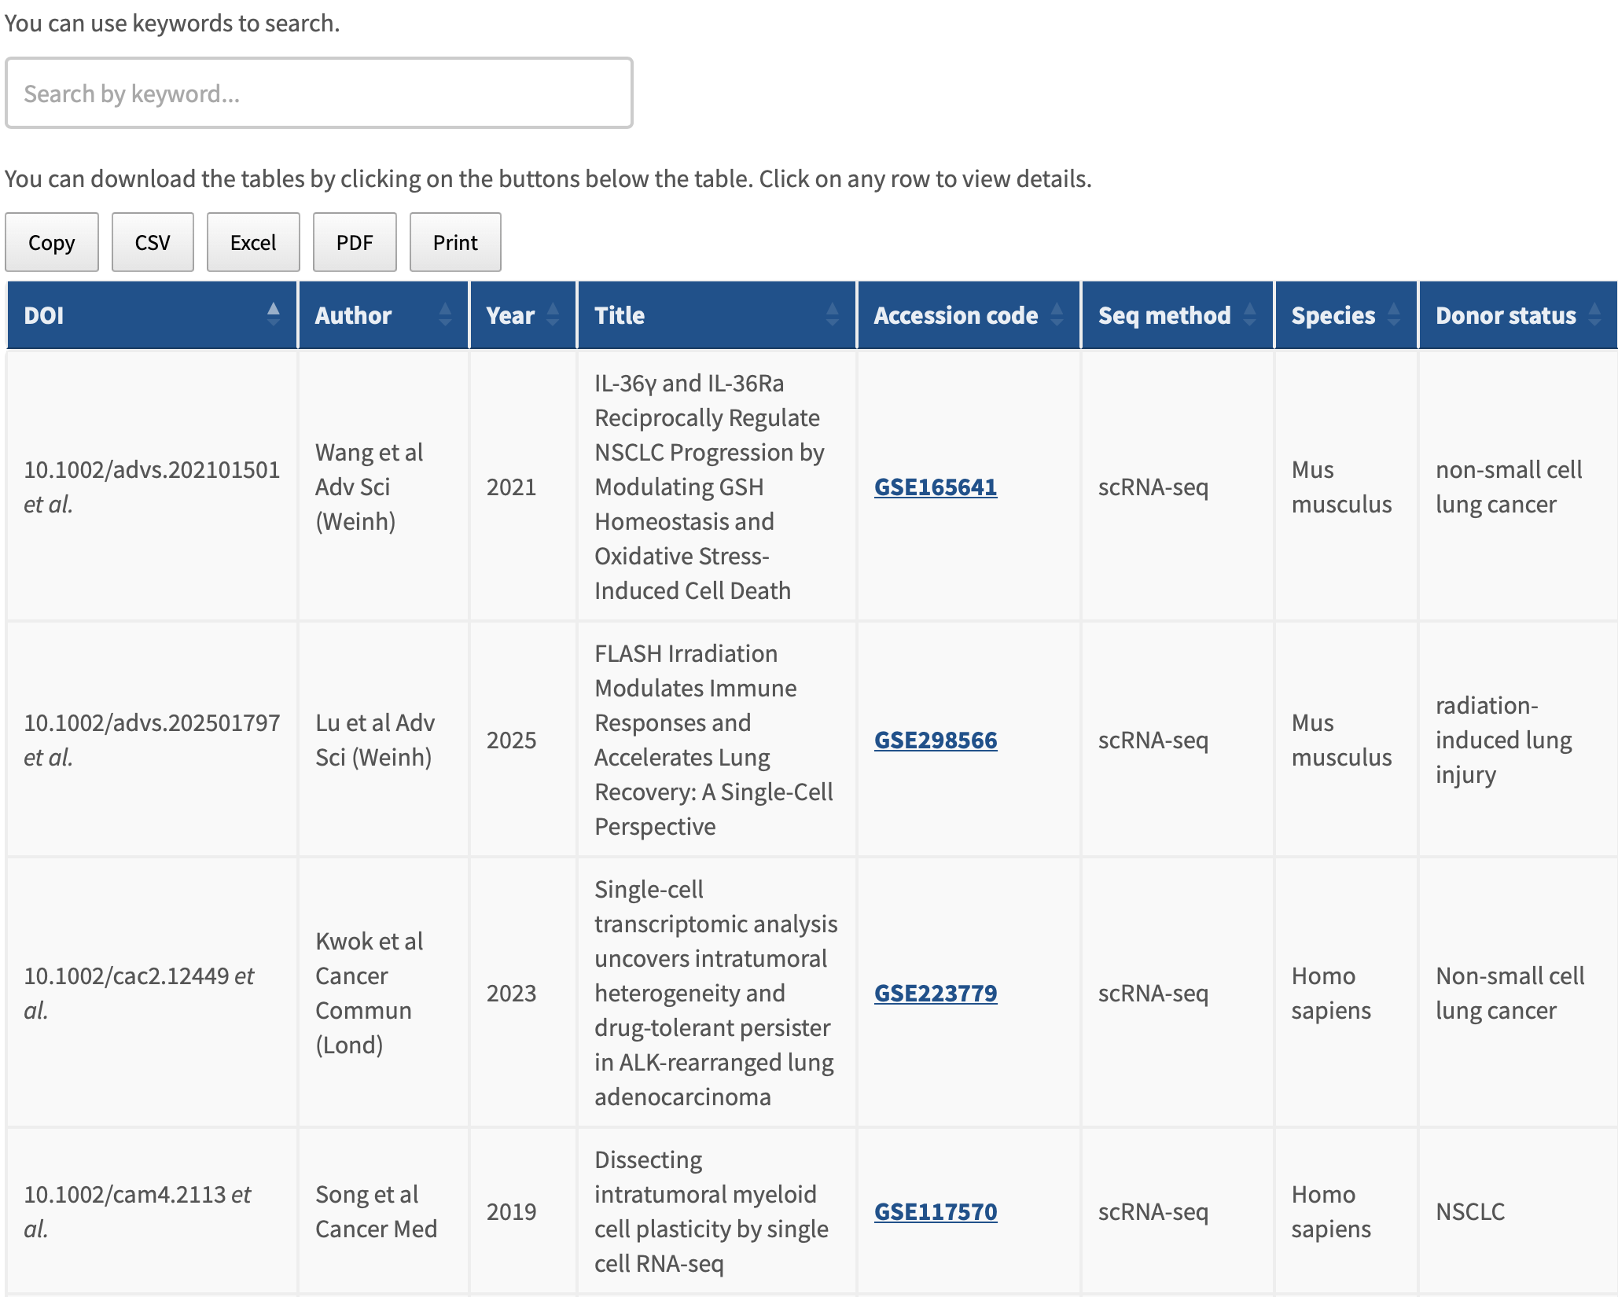1618x1297 pixels.
Task: Focus the keyword search field
Action: (x=318, y=94)
